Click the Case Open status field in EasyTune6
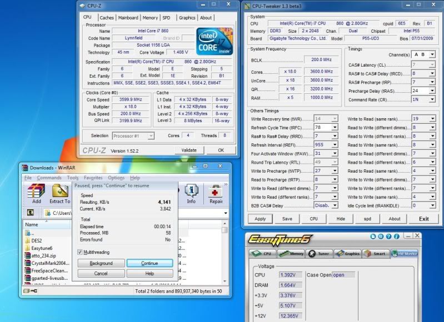Viewport: 444px width, 322px height. pyautogui.click(x=343, y=275)
